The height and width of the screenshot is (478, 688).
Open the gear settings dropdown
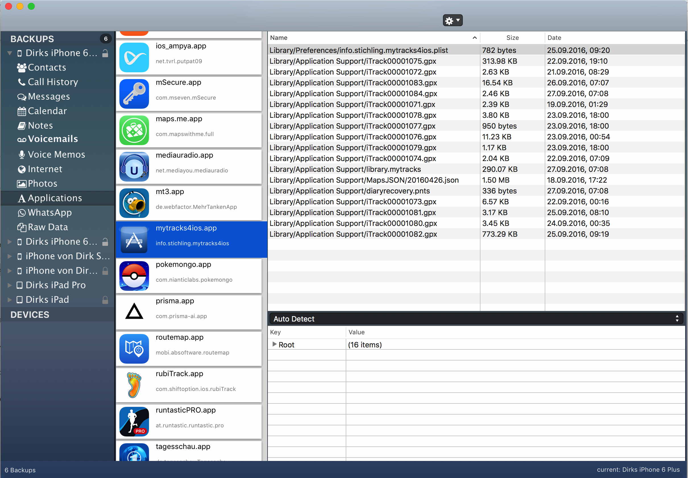click(452, 20)
